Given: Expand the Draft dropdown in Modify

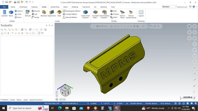Looking at the screenshot, I should pos(118,17).
